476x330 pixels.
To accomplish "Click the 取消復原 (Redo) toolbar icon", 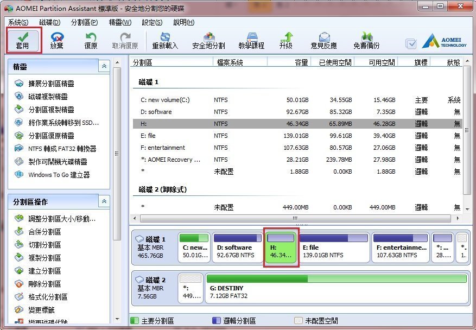I will (x=125, y=40).
